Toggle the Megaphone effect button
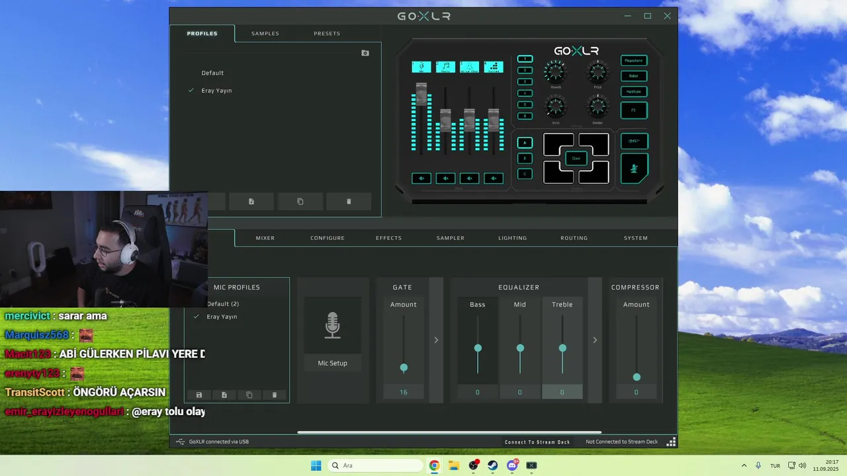The width and height of the screenshot is (847, 476). [x=634, y=60]
